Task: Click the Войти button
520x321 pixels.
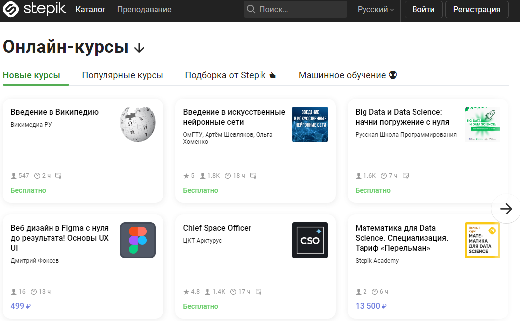Action: pyautogui.click(x=423, y=9)
